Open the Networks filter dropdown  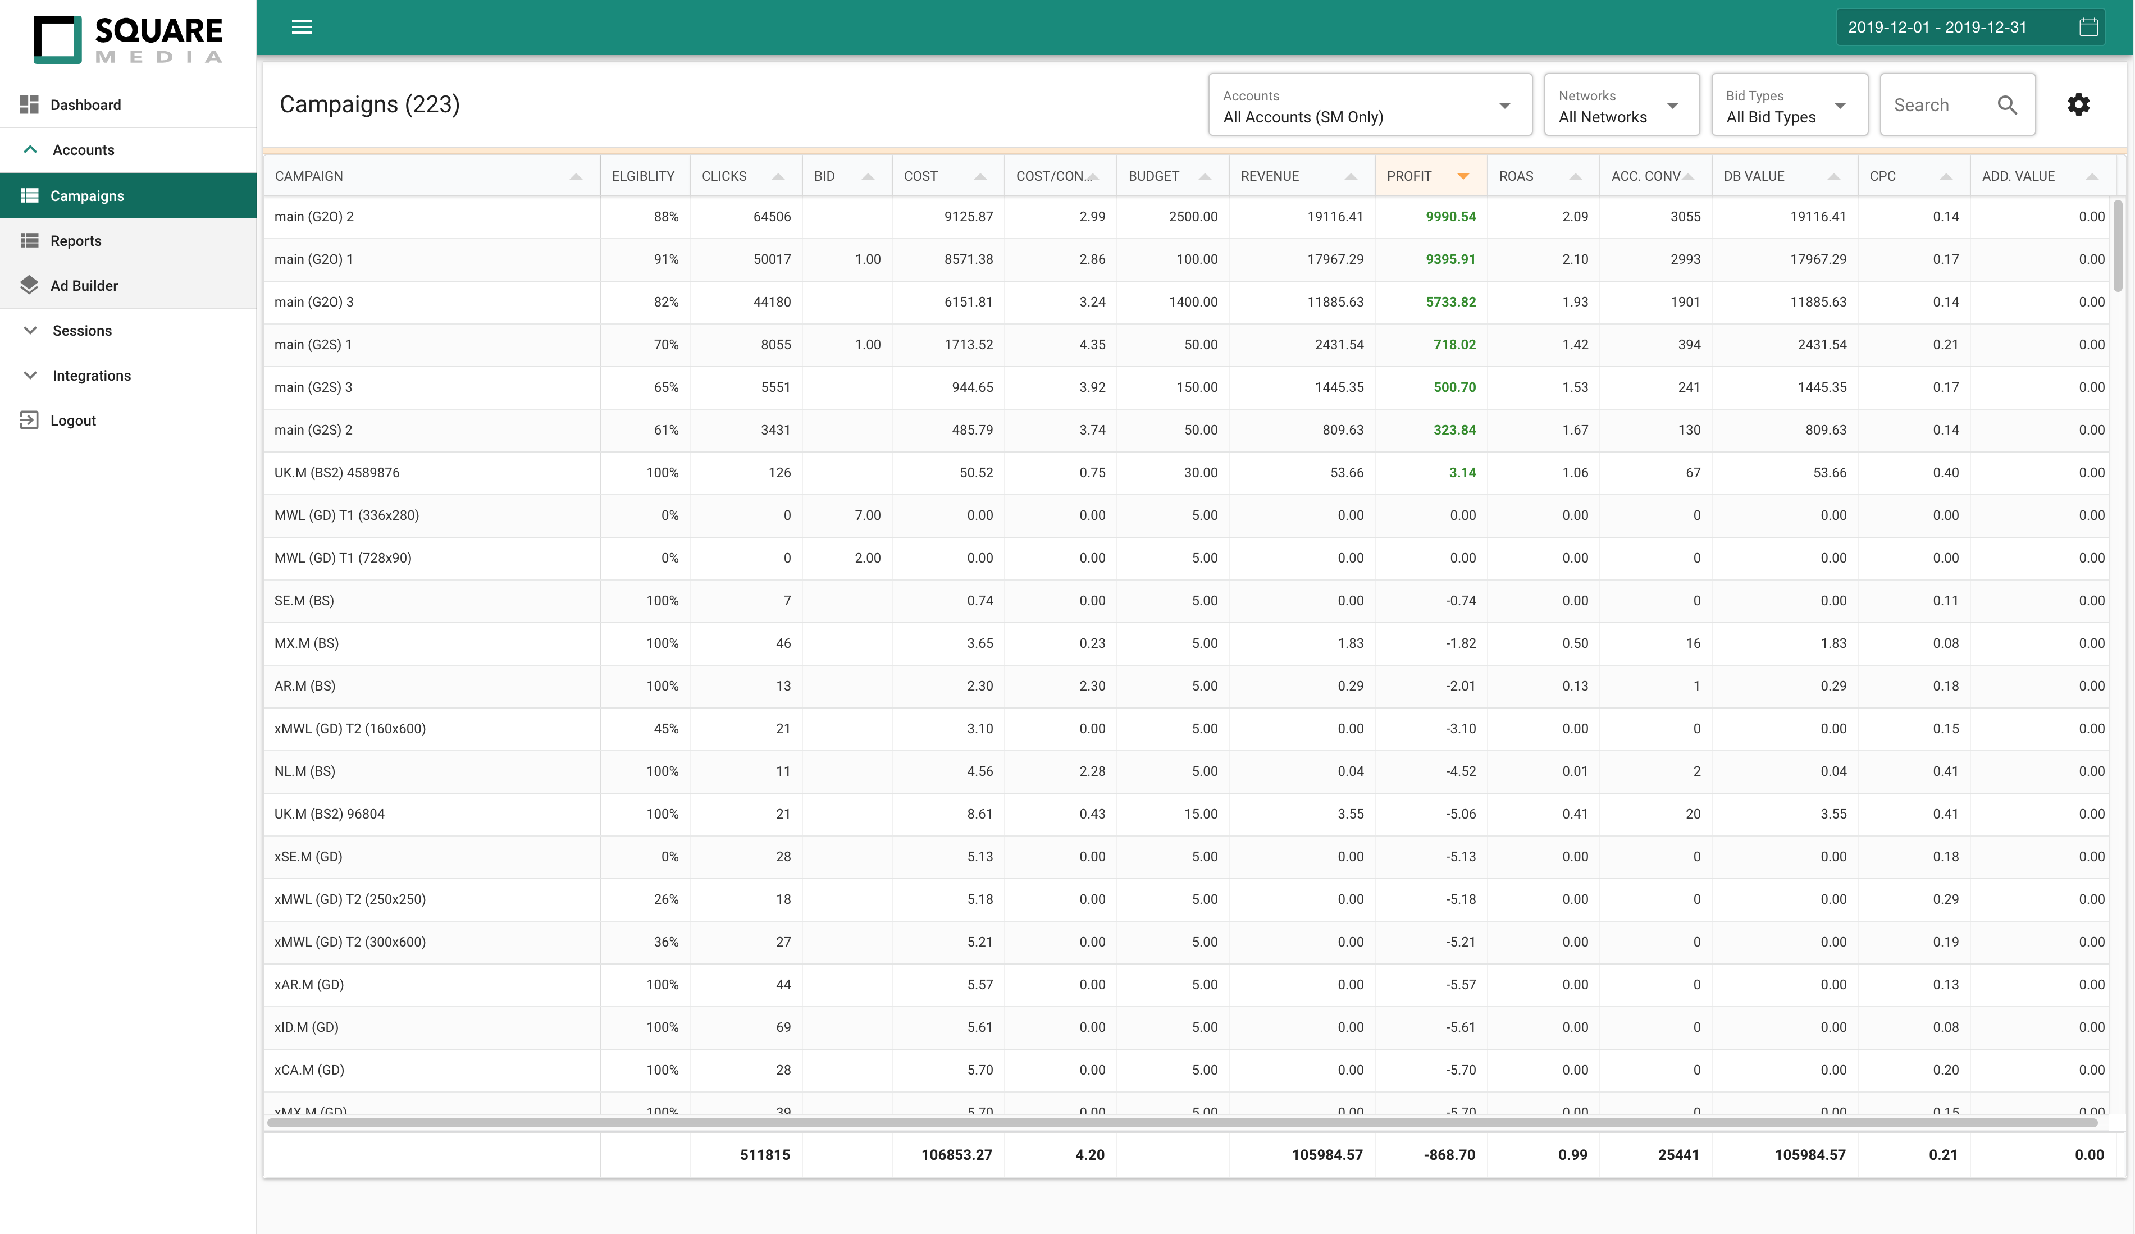(x=1621, y=105)
